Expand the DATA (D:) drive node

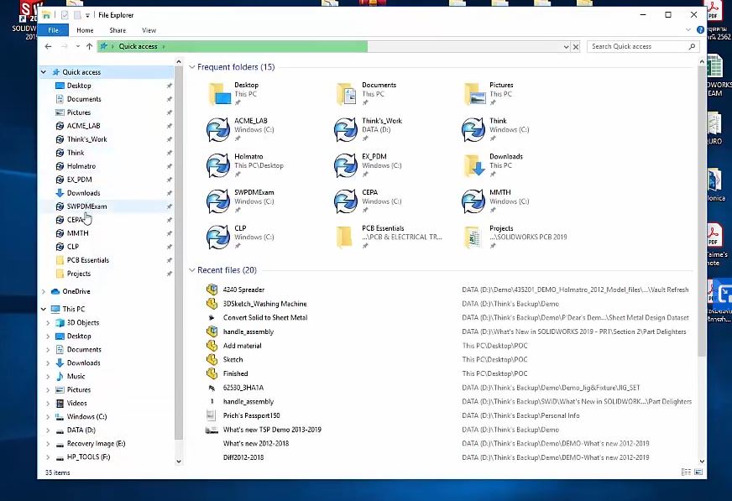coord(48,431)
